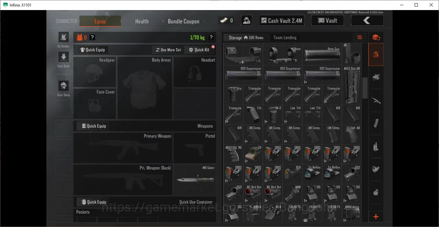Open the Cash Vault 2.4M button
The width and height of the screenshot is (439, 227).
click(x=281, y=20)
